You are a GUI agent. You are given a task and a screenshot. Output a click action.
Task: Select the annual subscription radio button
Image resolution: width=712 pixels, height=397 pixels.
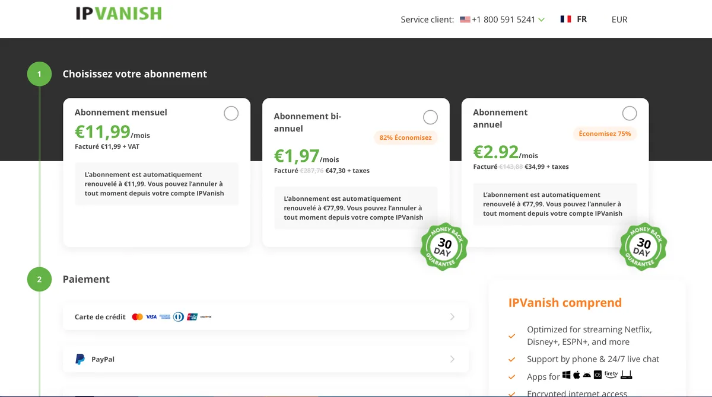coord(630,113)
